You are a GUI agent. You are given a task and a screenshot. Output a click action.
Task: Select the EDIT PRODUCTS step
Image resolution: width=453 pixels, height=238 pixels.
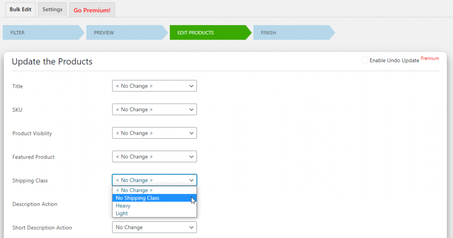tap(208, 33)
